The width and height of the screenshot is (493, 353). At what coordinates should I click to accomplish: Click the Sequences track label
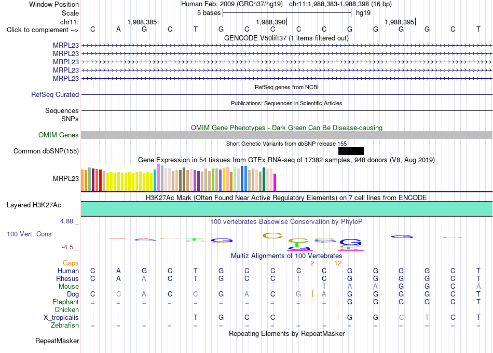pyautogui.click(x=62, y=110)
